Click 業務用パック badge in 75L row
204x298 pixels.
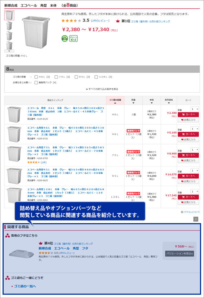[133, 152]
